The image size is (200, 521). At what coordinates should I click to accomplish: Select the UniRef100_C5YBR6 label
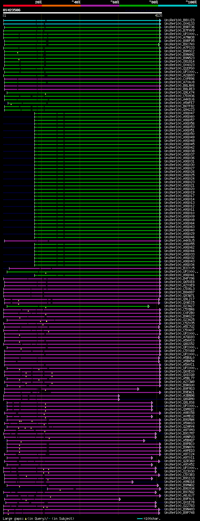[179, 309]
